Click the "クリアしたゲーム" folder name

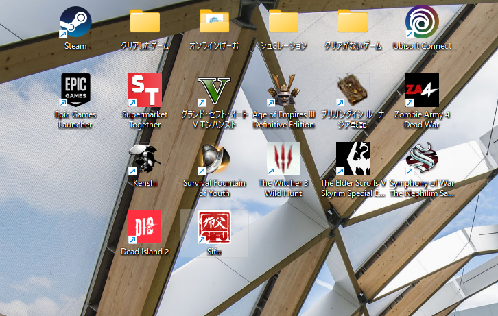click(145, 46)
